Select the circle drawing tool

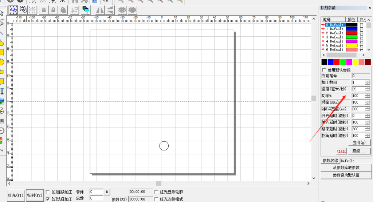(1, 62)
